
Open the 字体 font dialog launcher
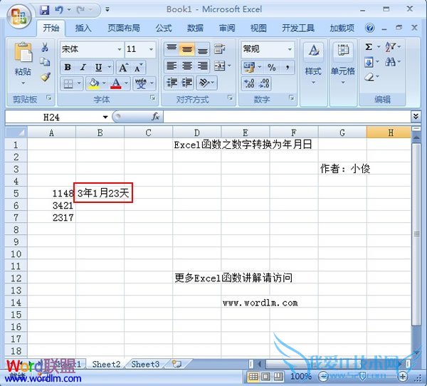pyautogui.click(x=153, y=98)
